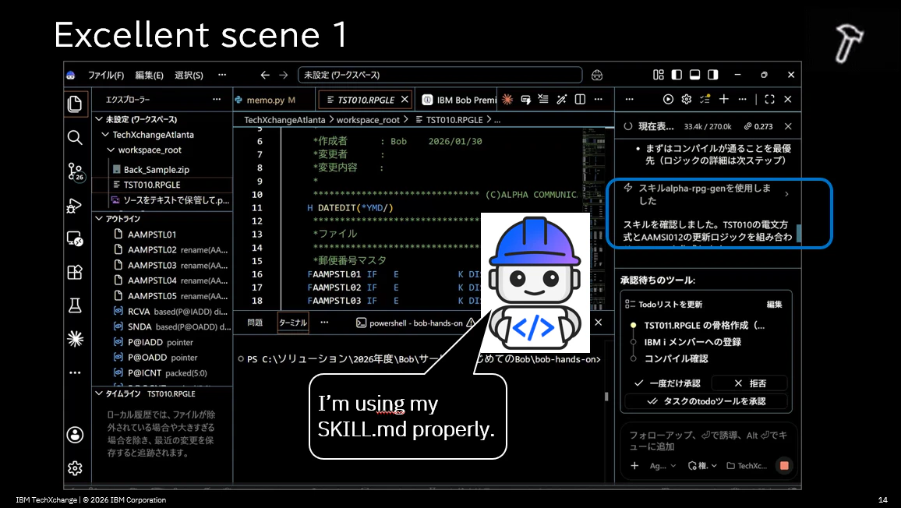The image size is (901, 508).
Task: Collapse the タイムライン section
Action: [x=99, y=393]
